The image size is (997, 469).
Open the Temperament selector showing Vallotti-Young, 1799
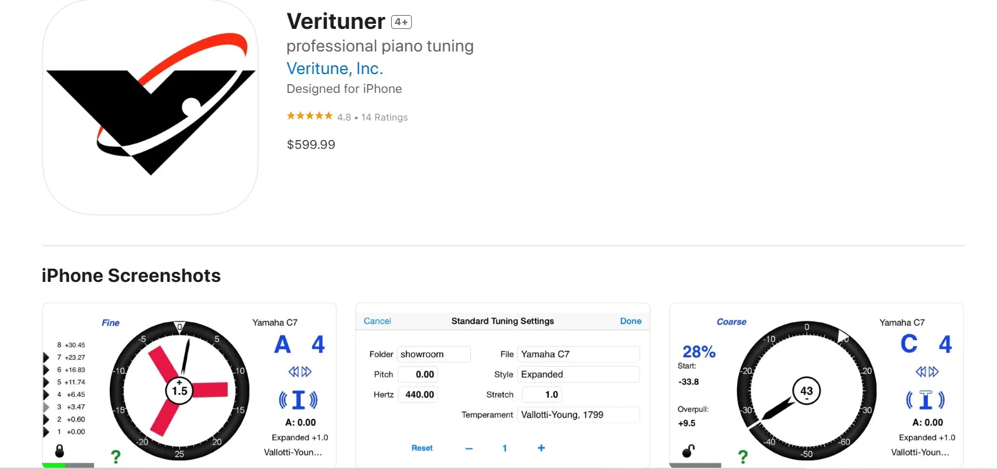click(x=578, y=414)
